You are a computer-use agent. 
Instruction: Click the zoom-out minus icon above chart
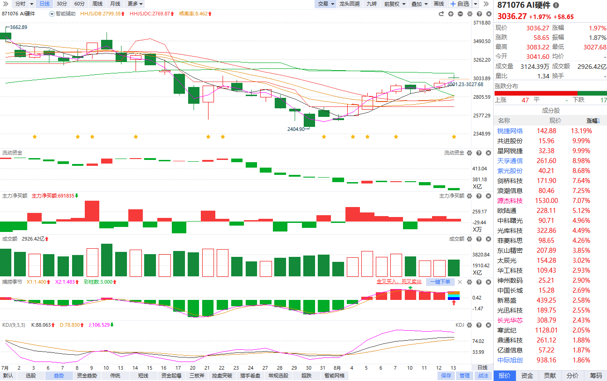click(x=460, y=14)
